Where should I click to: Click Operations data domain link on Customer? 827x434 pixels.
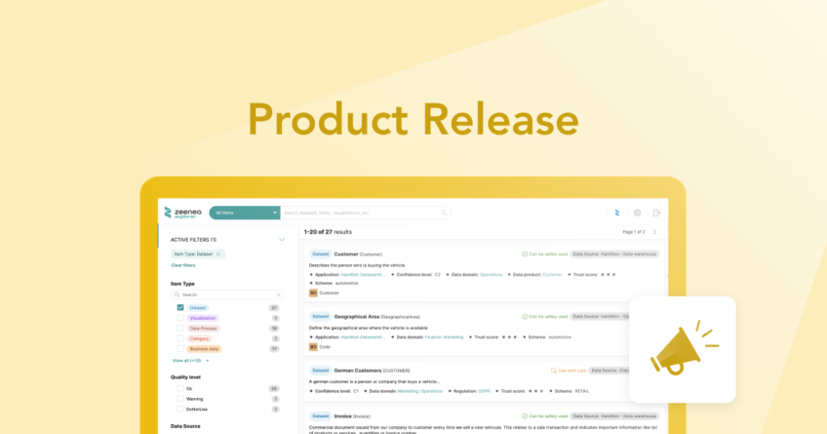click(491, 274)
